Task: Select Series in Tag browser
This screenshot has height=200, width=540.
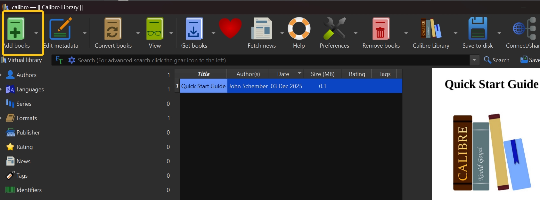Action: click(24, 104)
